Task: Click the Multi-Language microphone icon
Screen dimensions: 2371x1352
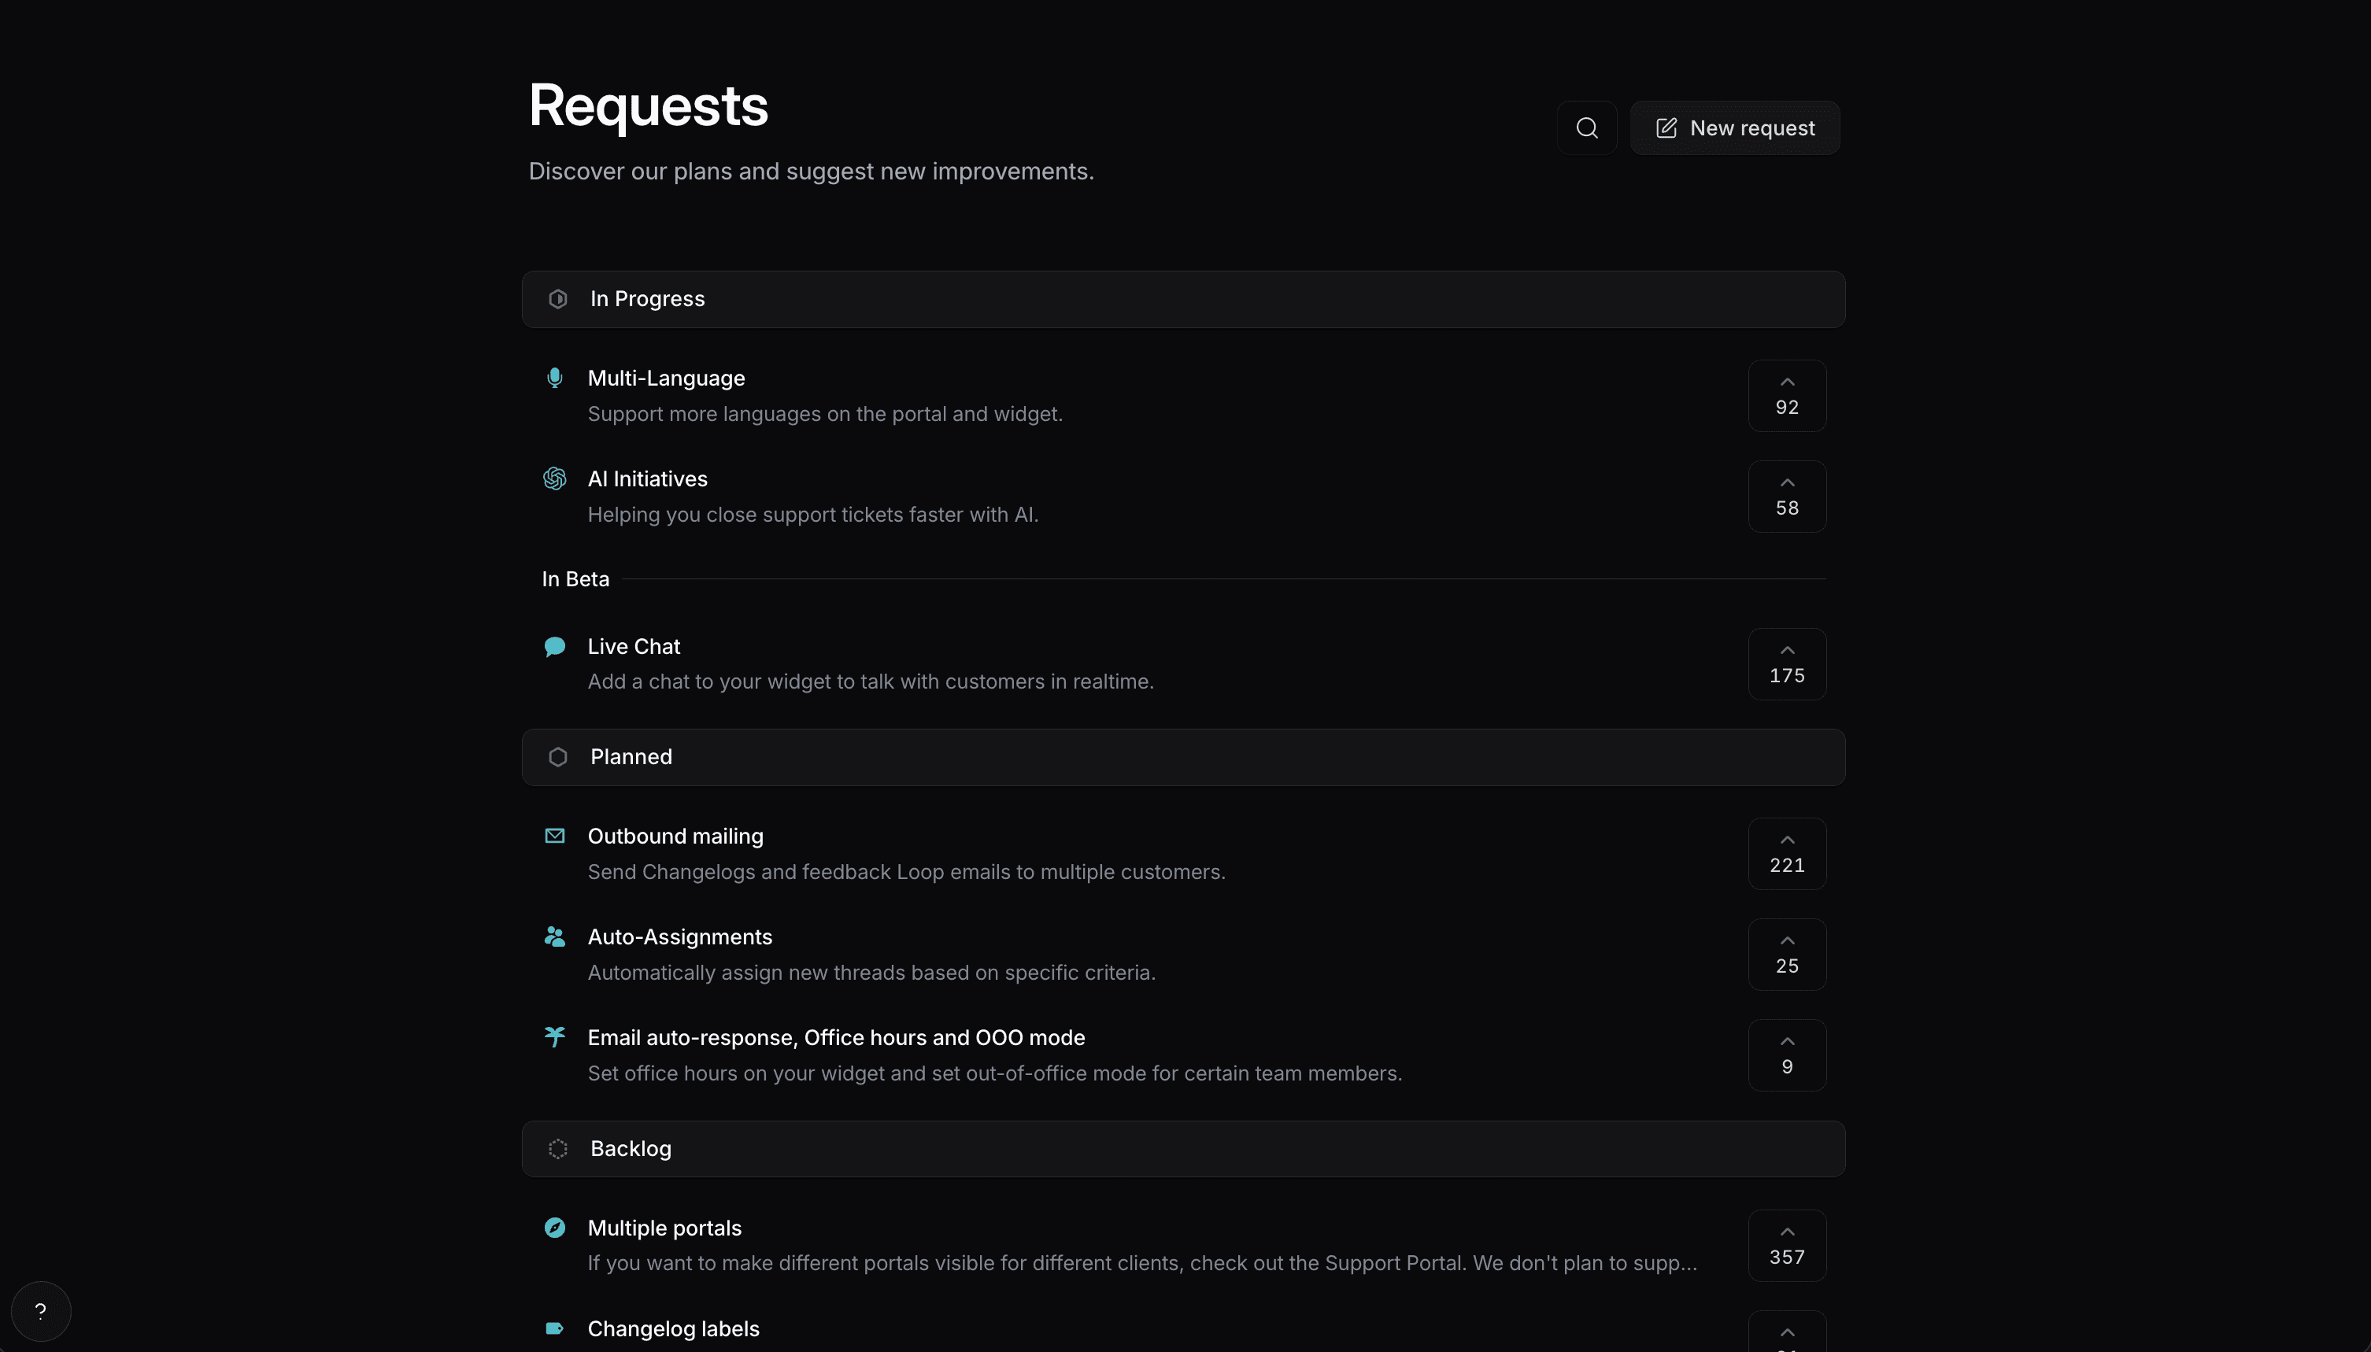Action: (554, 378)
